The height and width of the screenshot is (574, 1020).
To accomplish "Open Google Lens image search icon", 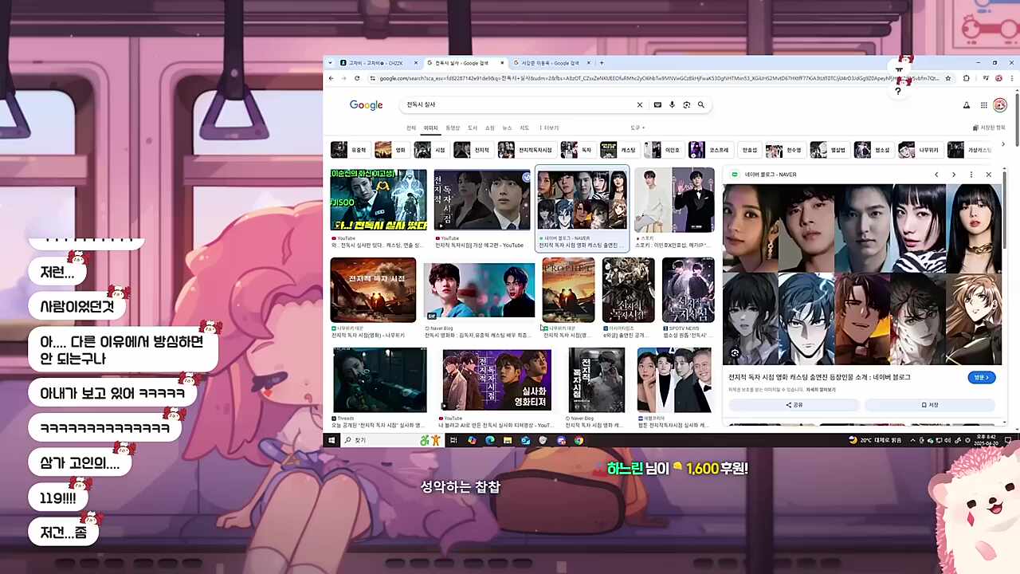I will (686, 104).
